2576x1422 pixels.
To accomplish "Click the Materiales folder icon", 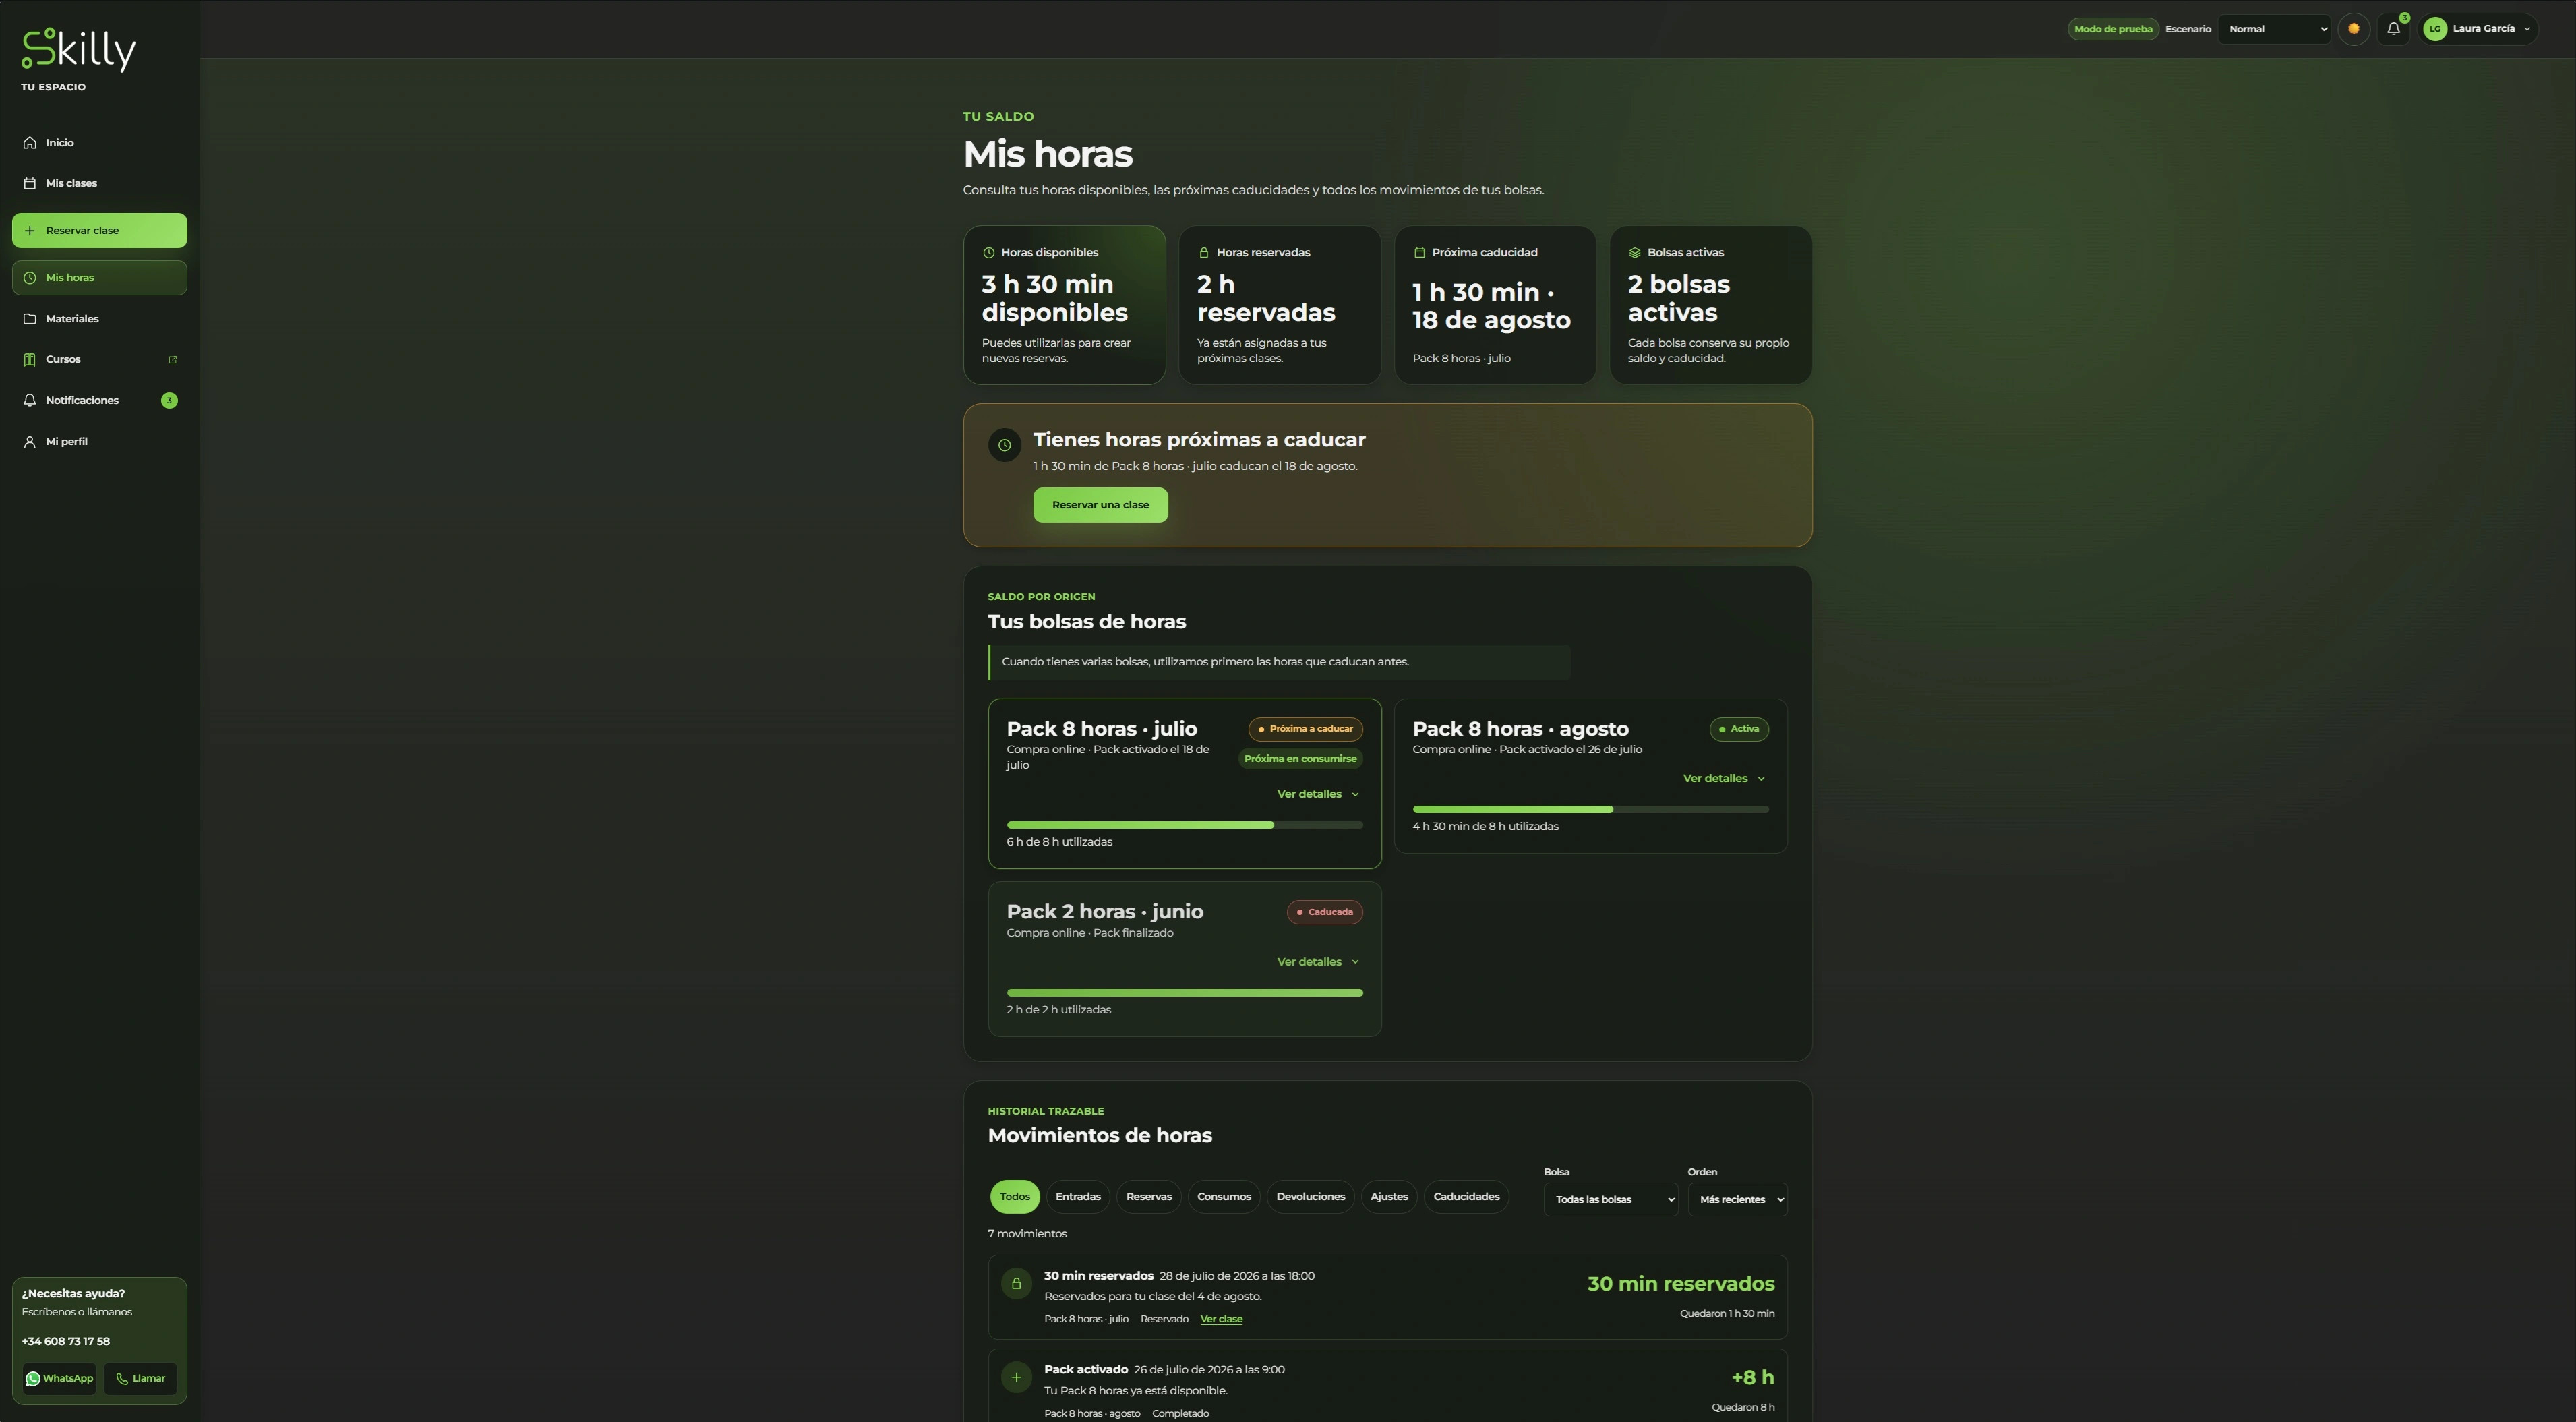I will [x=30, y=319].
